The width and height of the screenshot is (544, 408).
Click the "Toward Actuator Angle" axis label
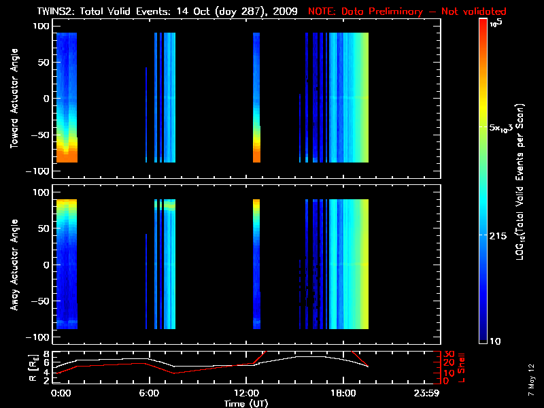point(13,99)
